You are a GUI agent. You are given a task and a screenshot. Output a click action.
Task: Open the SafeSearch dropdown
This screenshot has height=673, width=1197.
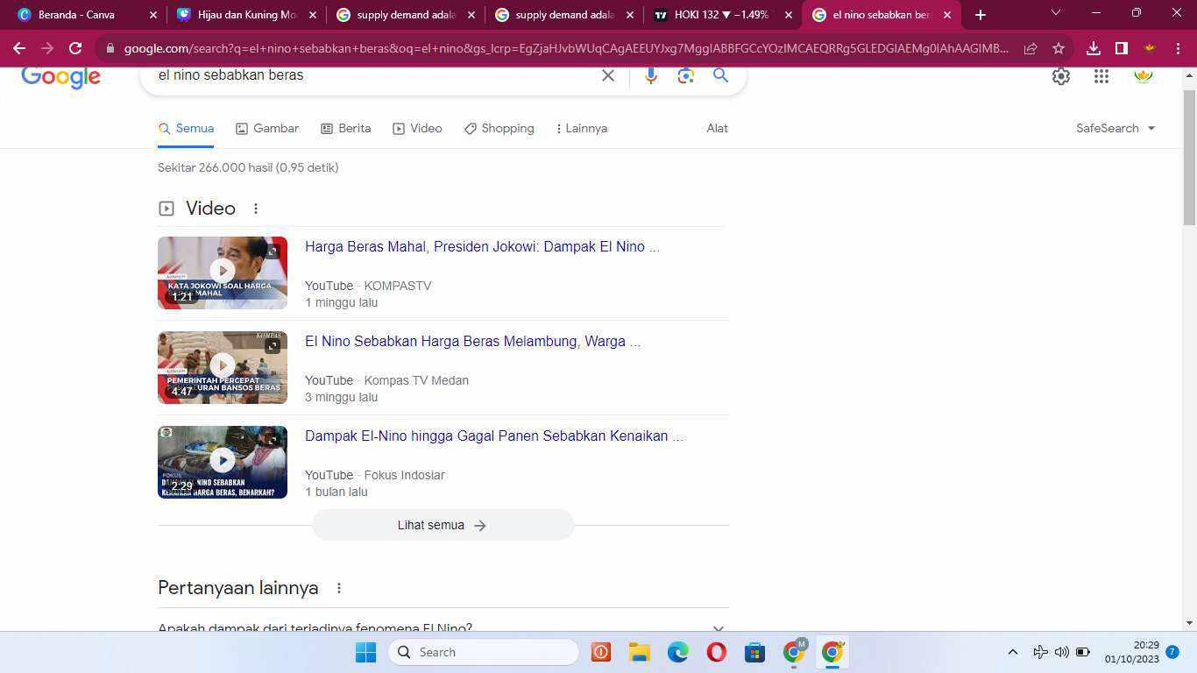[1116, 128]
